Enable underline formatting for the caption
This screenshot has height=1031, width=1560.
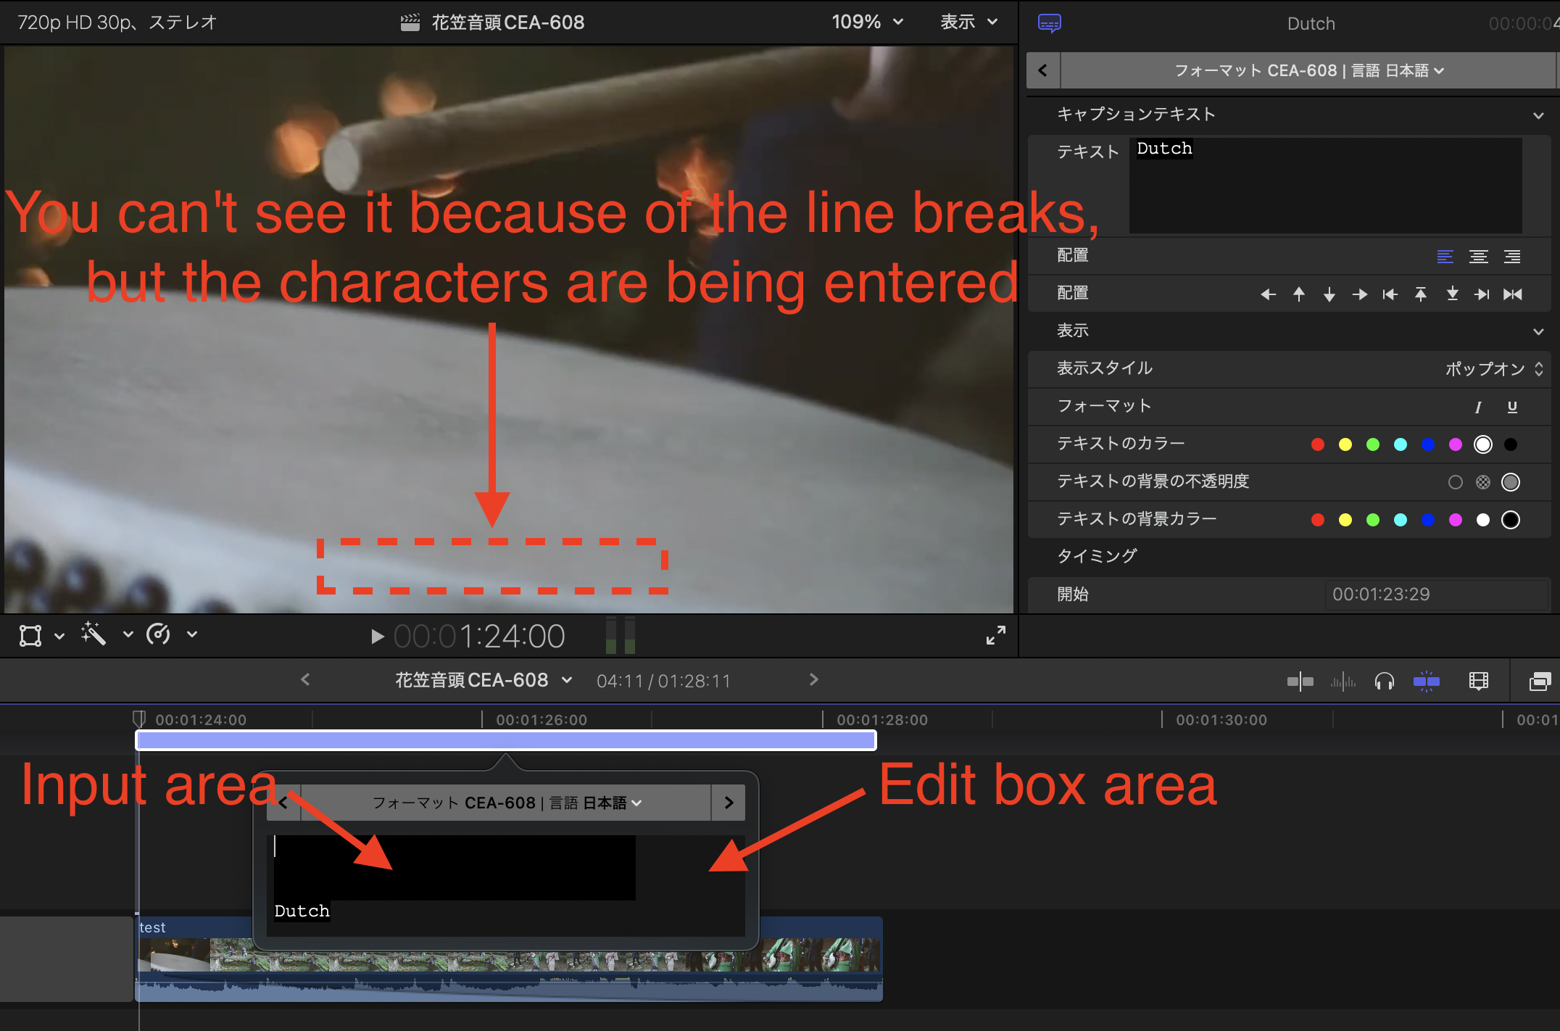tap(1512, 407)
